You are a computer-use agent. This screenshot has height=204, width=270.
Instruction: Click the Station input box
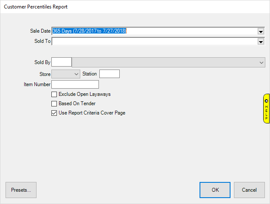click(x=109, y=74)
